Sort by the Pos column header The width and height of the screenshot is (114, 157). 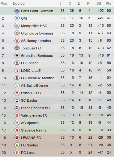coord(4,3)
